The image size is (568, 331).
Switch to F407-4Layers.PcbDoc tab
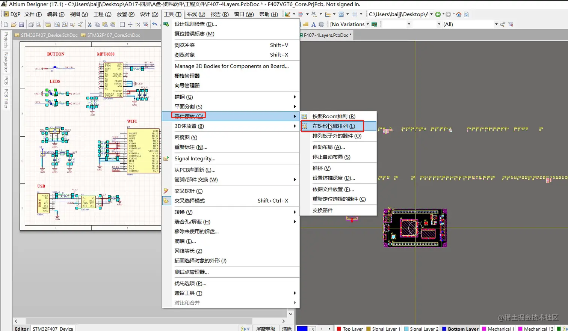[326, 35]
